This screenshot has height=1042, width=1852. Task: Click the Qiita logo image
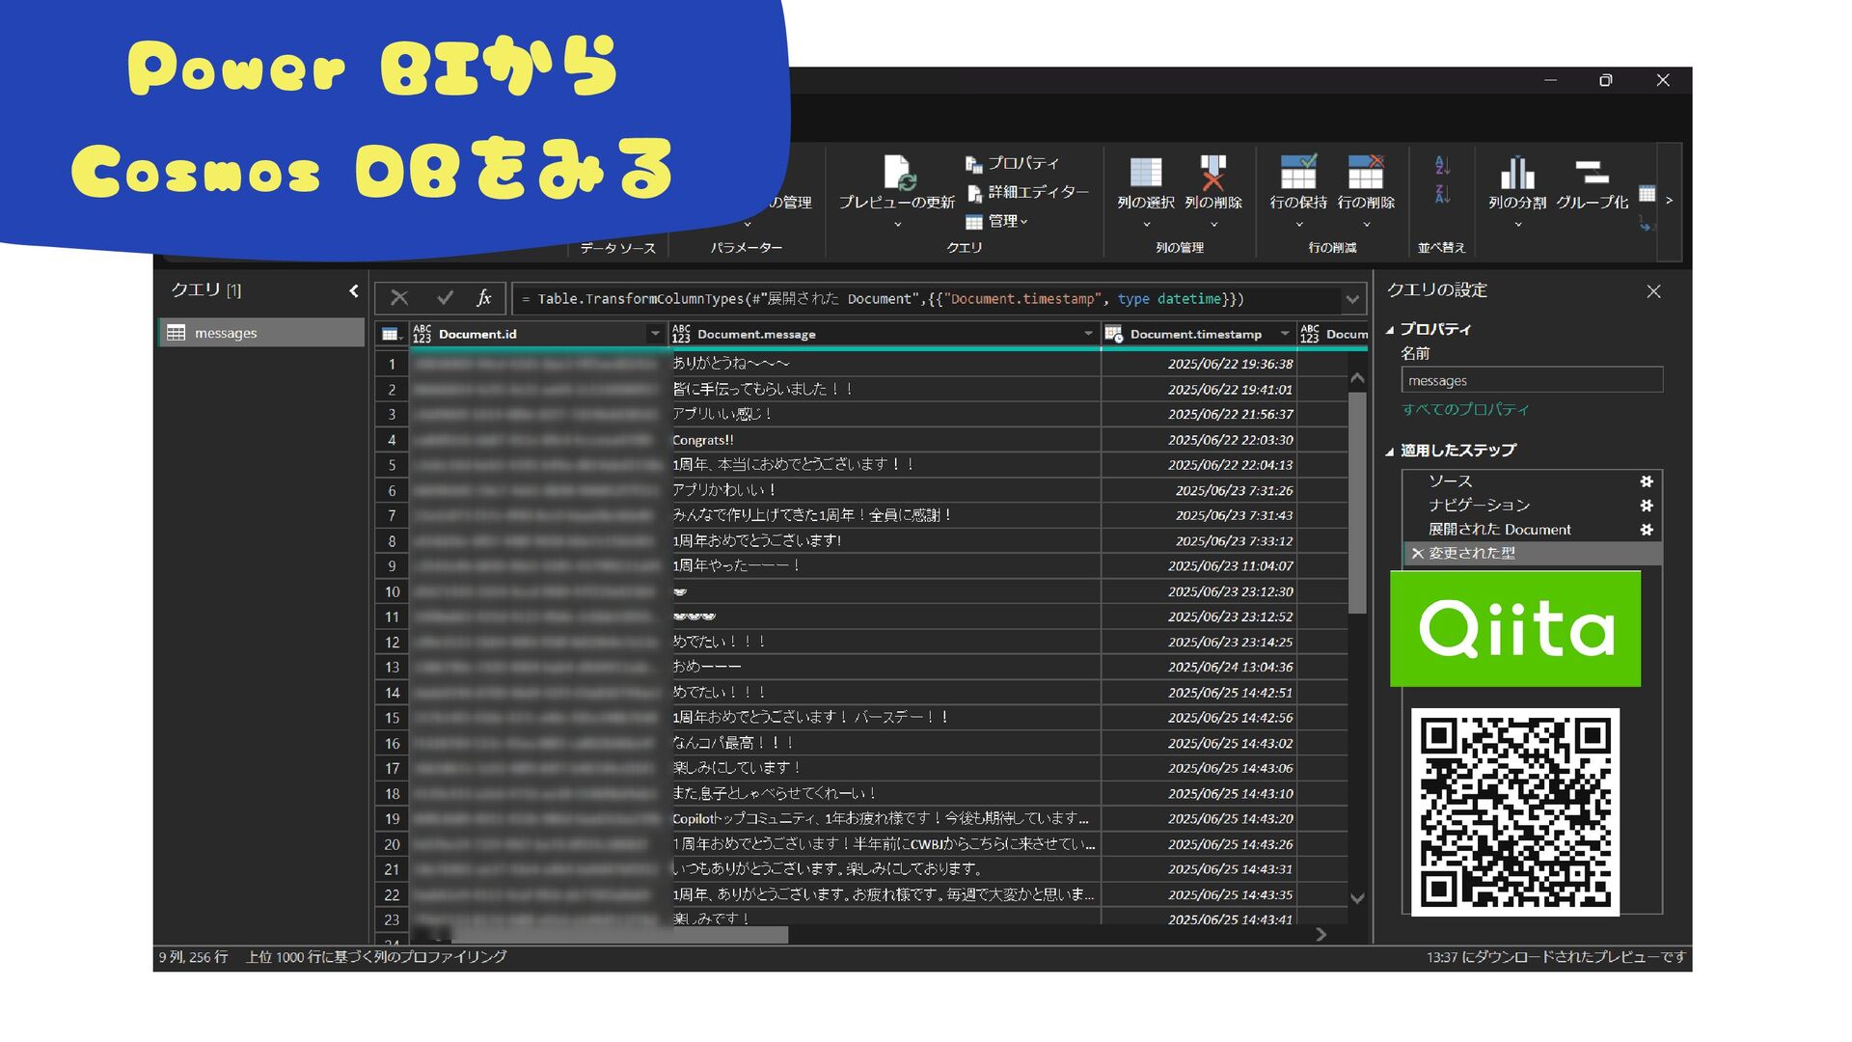[1515, 629]
